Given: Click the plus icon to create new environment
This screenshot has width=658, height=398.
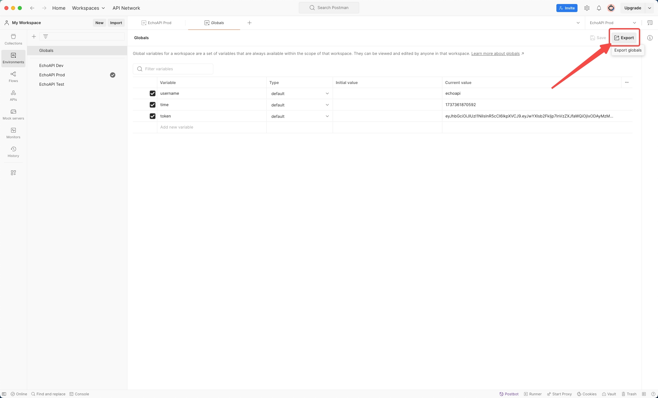Looking at the screenshot, I should click(x=34, y=36).
